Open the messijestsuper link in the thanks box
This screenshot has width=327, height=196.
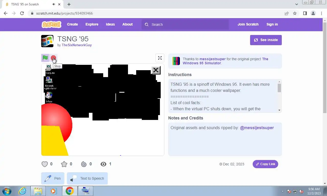[x=213, y=59]
